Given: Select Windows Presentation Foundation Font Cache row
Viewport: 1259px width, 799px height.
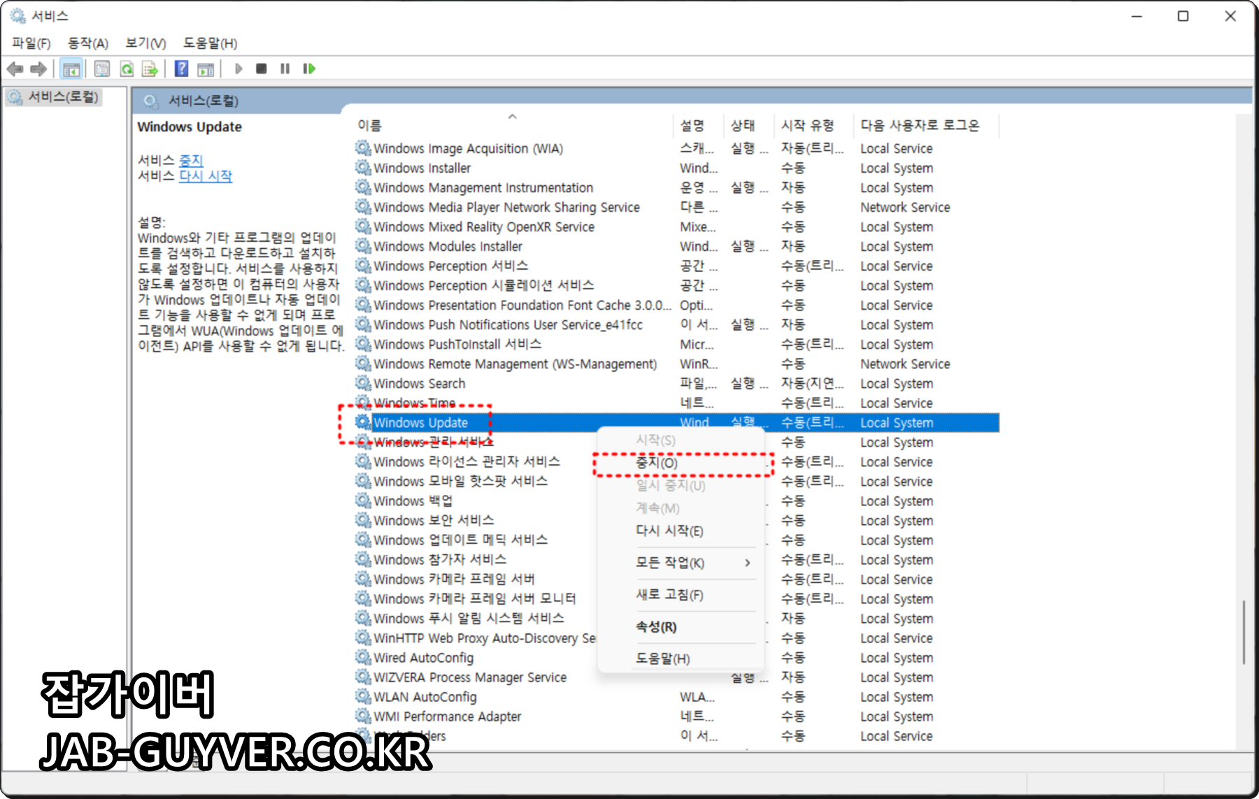Looking at the screenshot, I should tap(677, 305).
